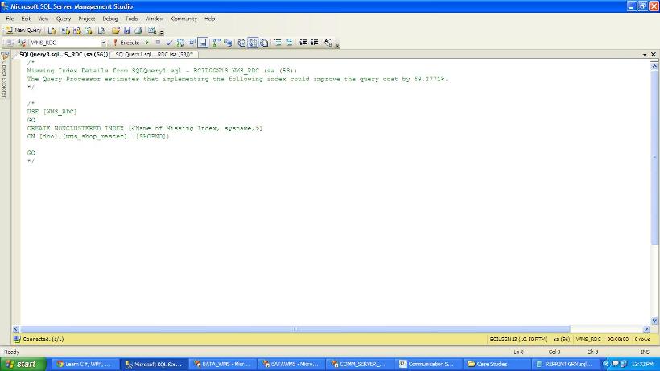Open the Tools menu

[x=131, y=19]
